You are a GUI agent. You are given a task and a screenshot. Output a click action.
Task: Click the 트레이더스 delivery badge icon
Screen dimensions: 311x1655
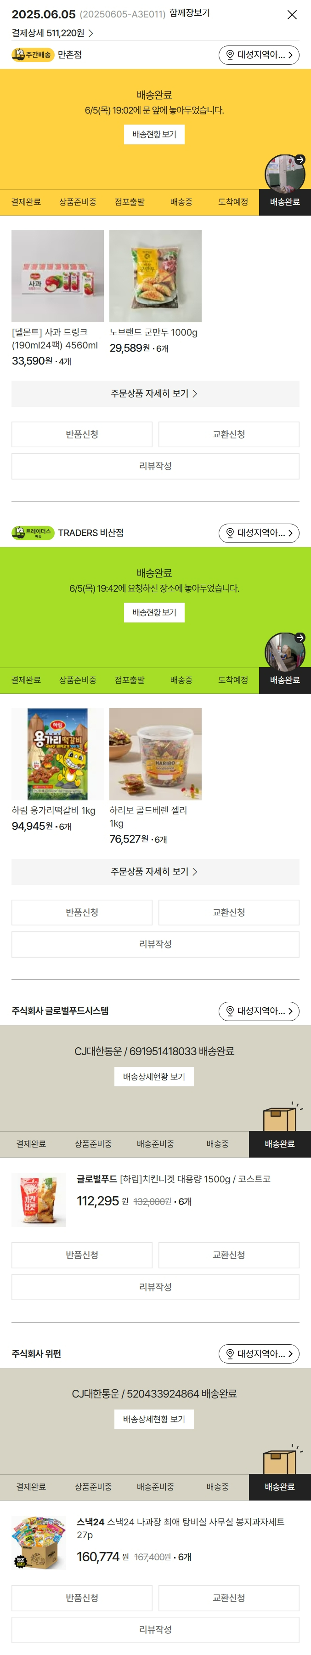(x=33, y=533)
